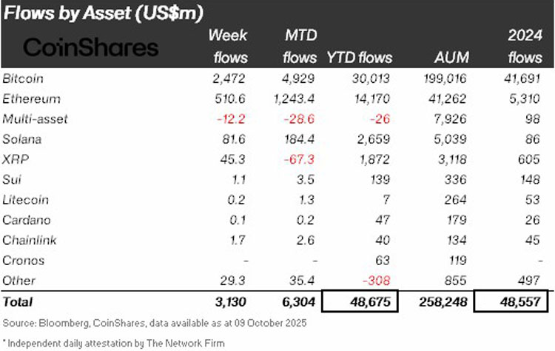Click the YTD flows column header

point(359,58)
